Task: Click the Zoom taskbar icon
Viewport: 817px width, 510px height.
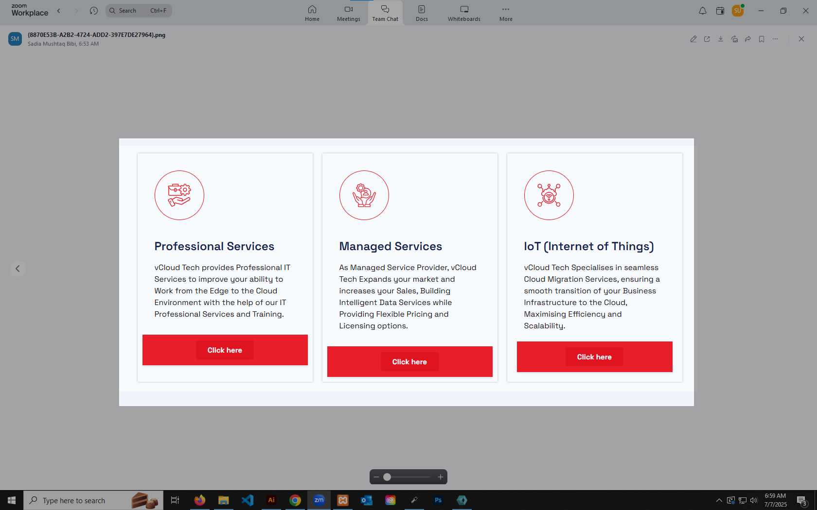Action: click(x=319, y=500)
